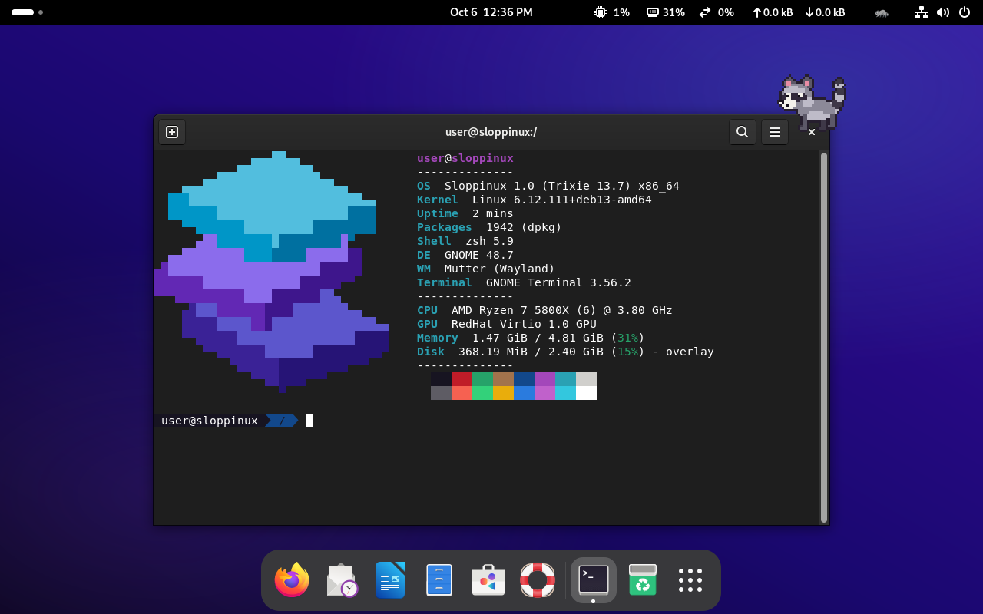
Task: Click the "CPU AMD Ryzen 7 5800X" line
Action: [544, 310]
